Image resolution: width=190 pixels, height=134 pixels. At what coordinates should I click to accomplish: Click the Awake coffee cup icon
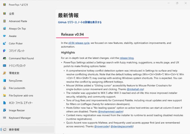(x=4, y=36)
